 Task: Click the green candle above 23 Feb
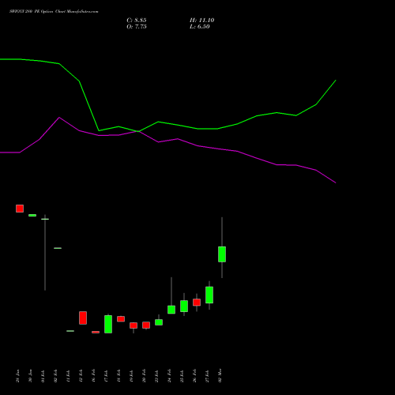(159, 322)
